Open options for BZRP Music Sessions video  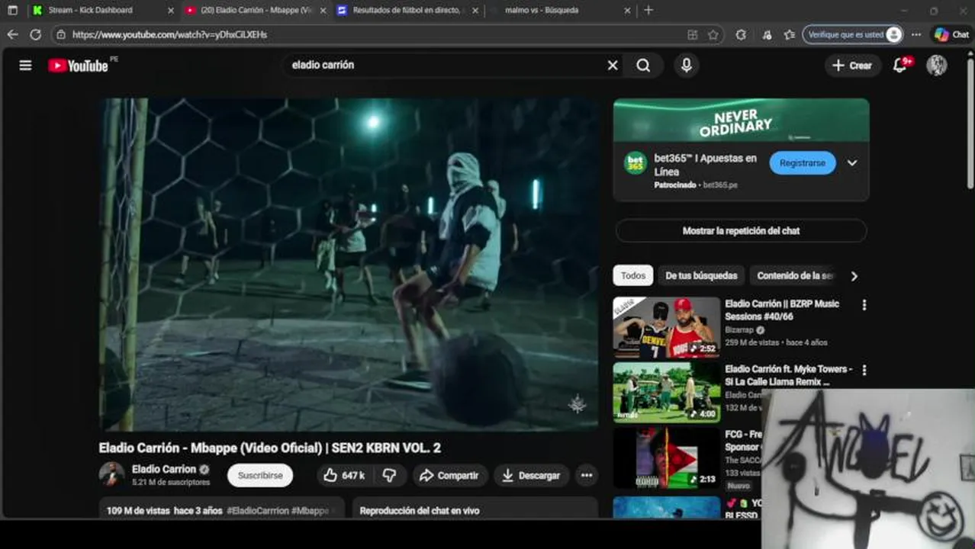tap(864, 305)
